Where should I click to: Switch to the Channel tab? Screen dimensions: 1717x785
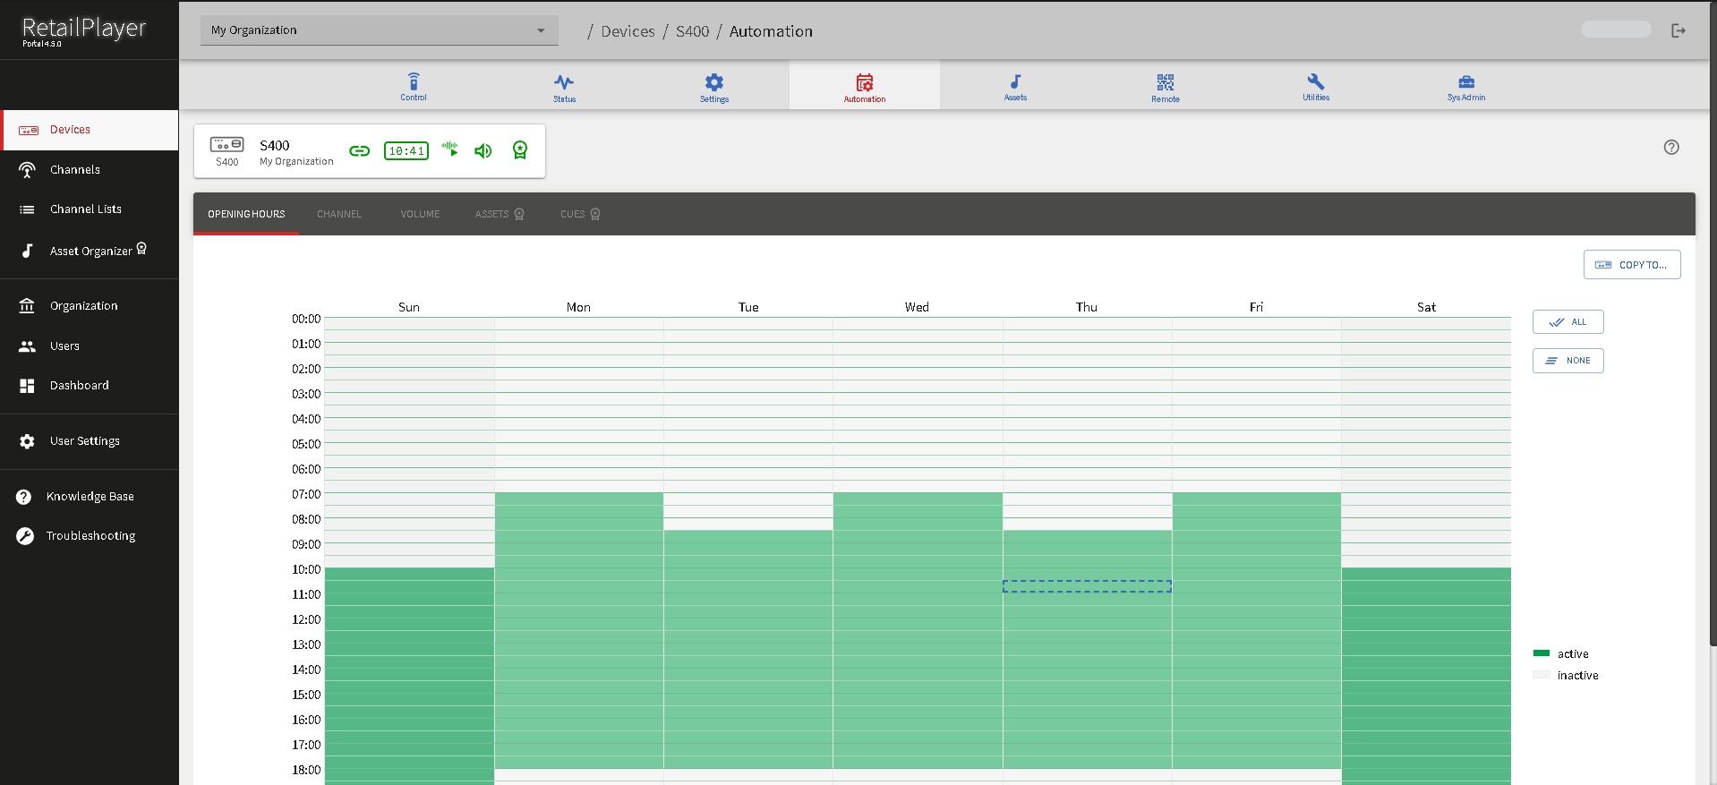(339, 214)
